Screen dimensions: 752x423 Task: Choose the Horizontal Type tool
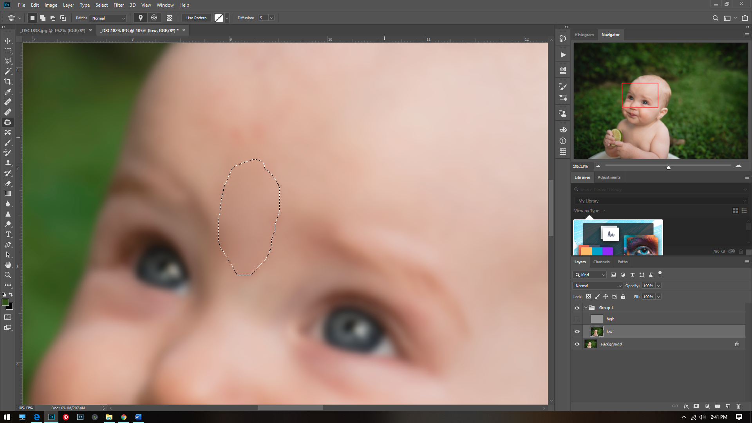8,234
